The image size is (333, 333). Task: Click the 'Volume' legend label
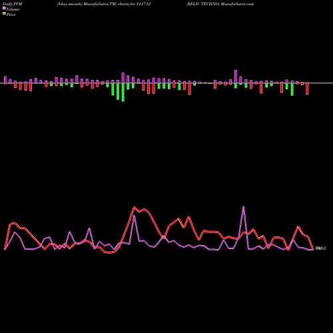coord(13,9)
